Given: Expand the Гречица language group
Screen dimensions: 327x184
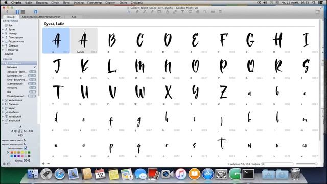Looking at the screenshot, I should (3, 104).
